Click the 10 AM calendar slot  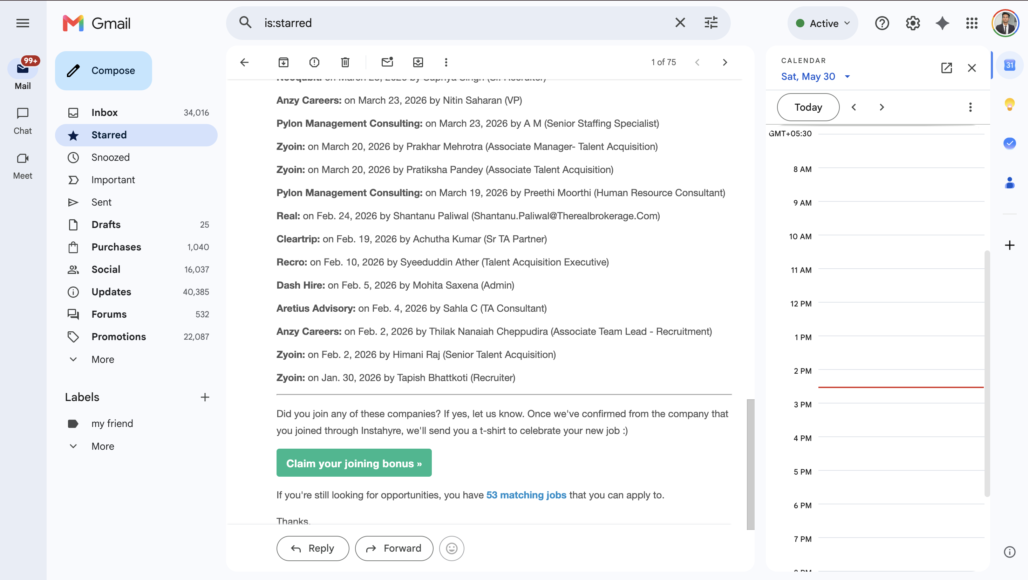[901, 252]
